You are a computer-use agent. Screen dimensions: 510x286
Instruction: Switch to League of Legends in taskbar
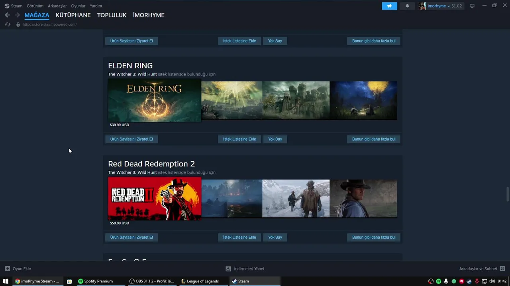pyautogui.click(x=203, y=281)
